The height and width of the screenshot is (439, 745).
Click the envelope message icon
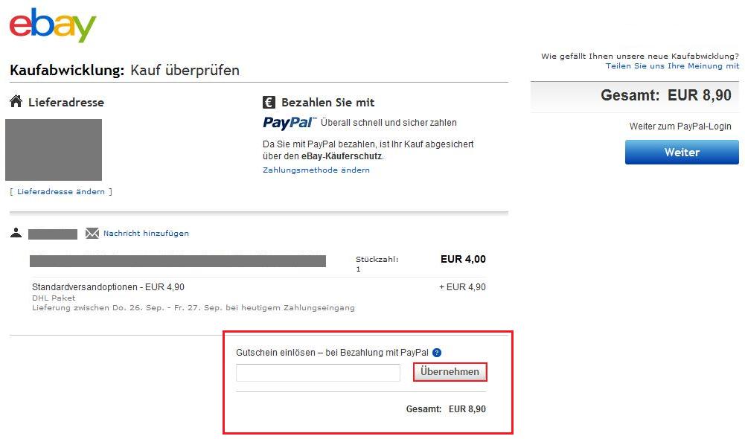[x=92, y=234]
